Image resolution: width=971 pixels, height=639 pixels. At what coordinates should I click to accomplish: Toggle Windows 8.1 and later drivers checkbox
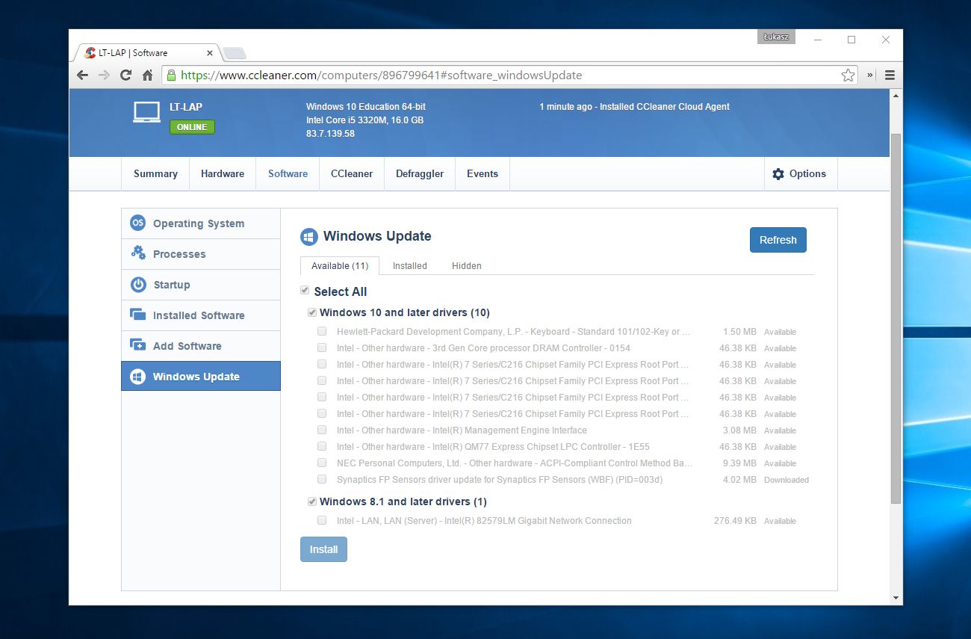point(312,501)
